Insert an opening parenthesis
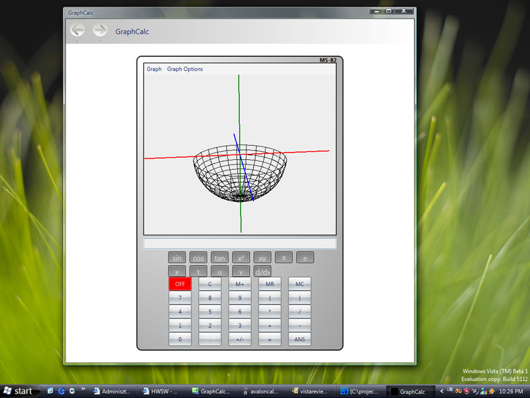The image size is (530, 398). (270, 298)
